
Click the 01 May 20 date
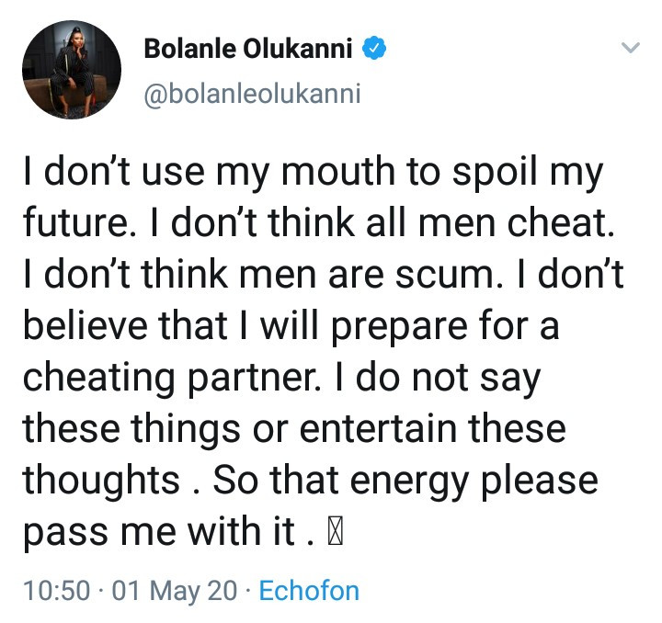tap(175, 591)
